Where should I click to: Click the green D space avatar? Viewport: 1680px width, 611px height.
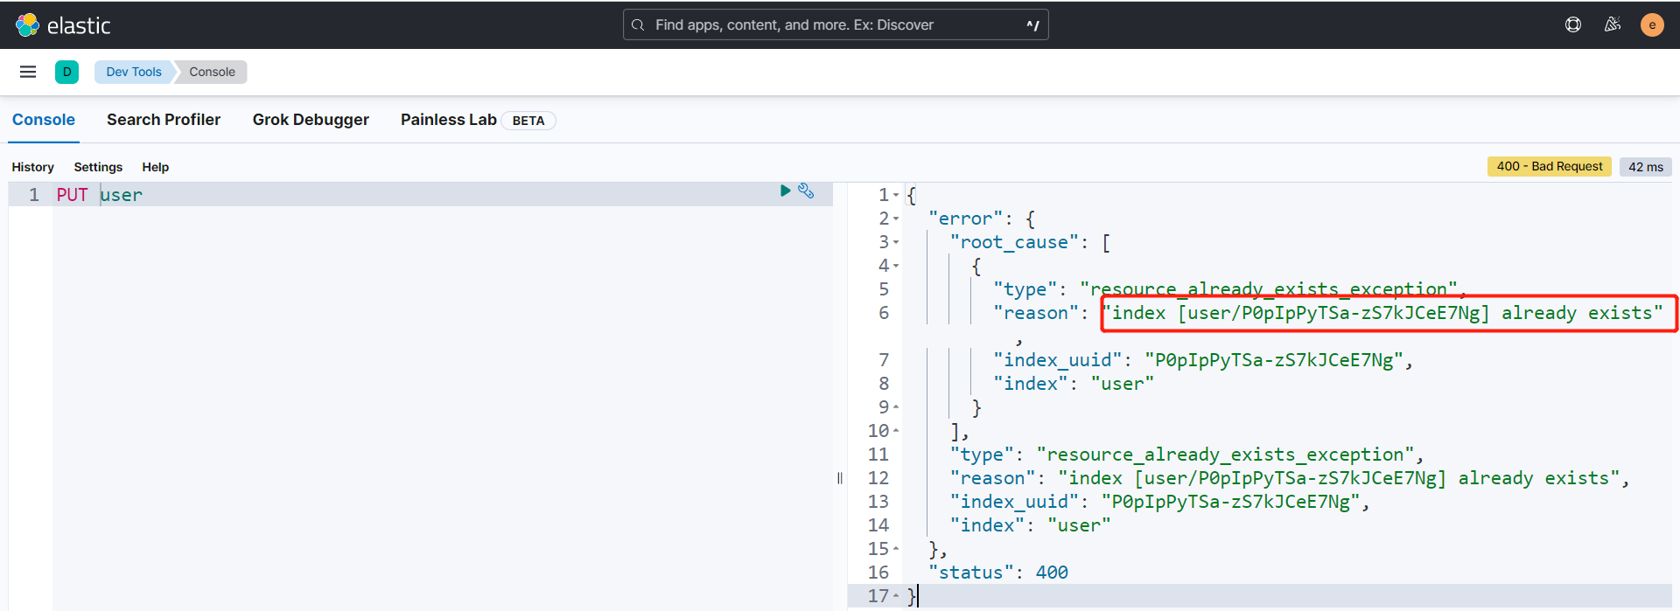(66, 72)
